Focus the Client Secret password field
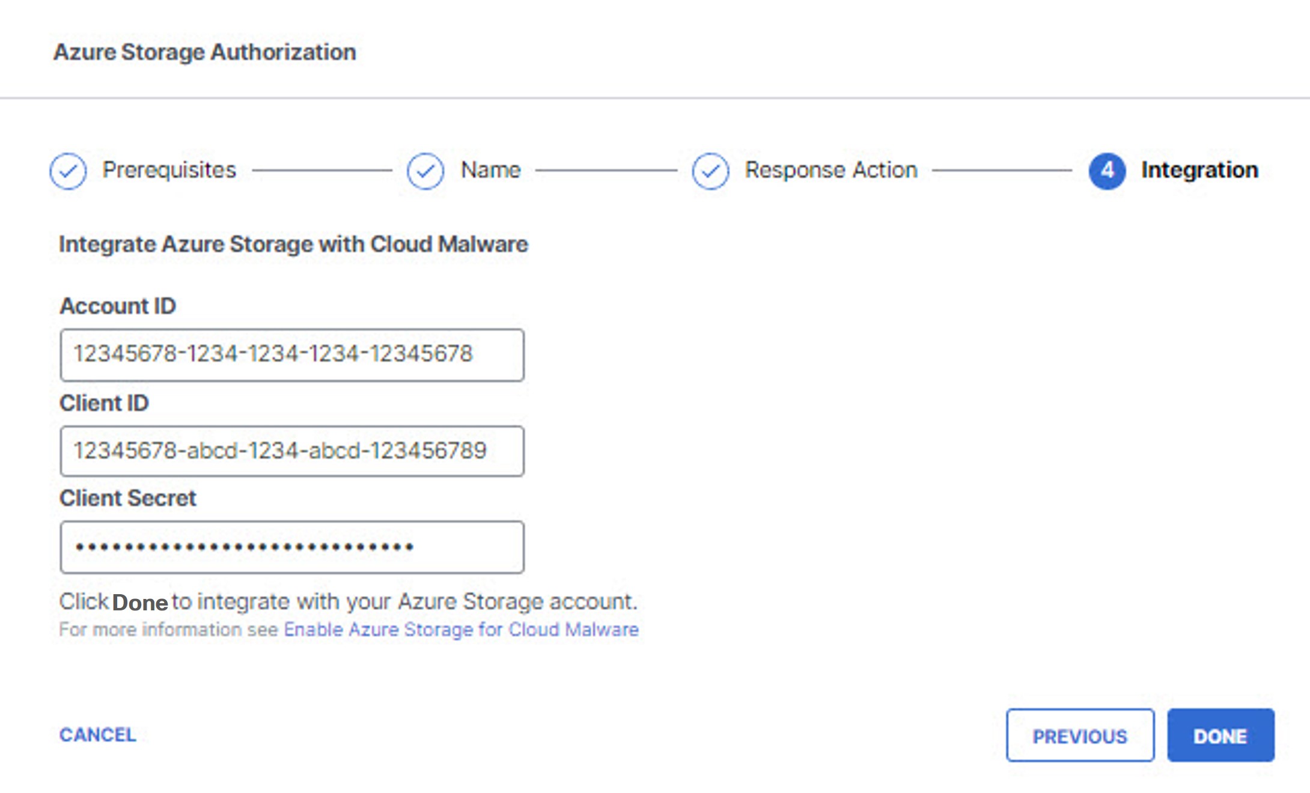The width and height of the screenshot is (1310, 793). [x=292, y=547]
